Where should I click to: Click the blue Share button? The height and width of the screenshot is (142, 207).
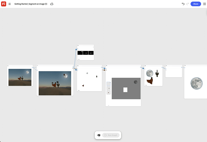click(196, 4)
